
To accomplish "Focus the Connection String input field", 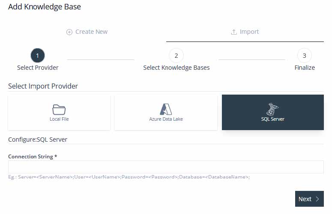I will click(x=166, y=167).
